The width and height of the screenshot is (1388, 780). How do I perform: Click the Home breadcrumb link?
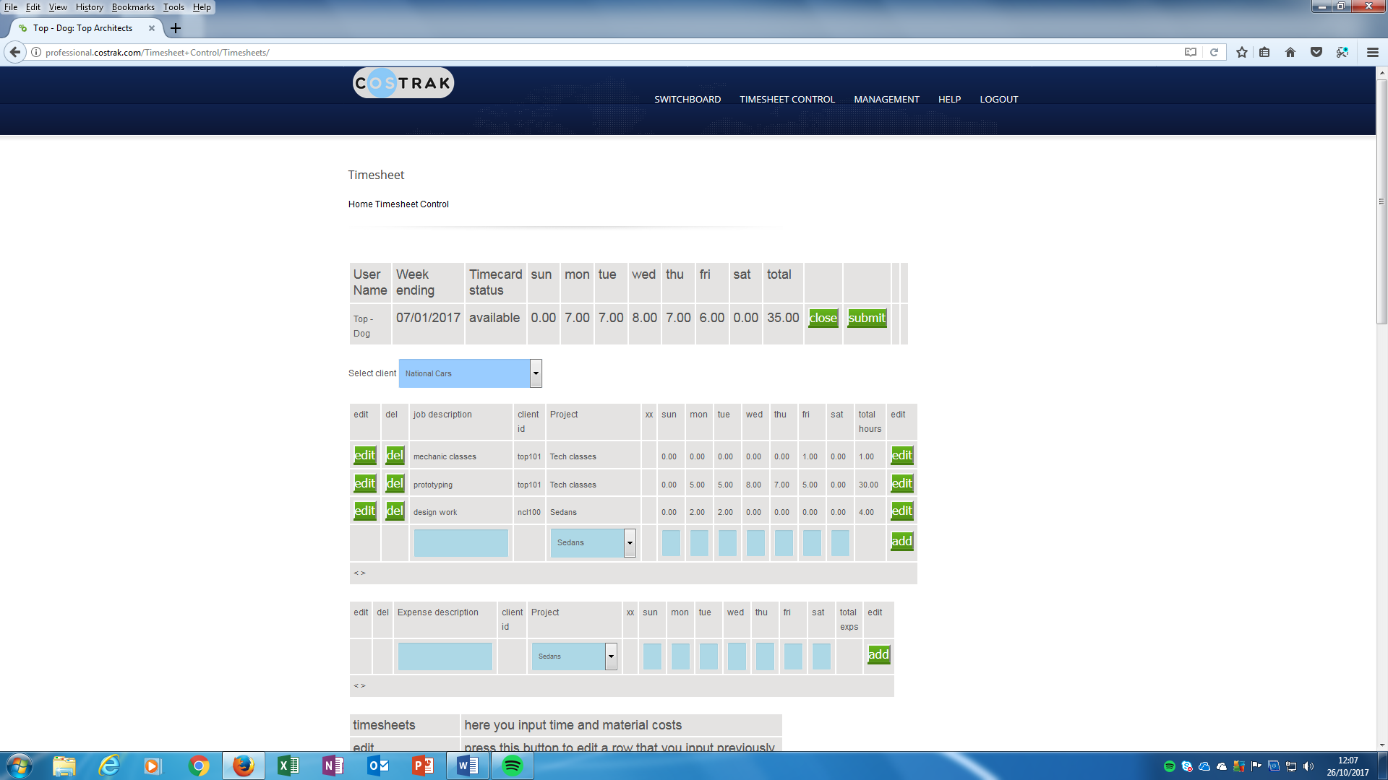point(361,204)
